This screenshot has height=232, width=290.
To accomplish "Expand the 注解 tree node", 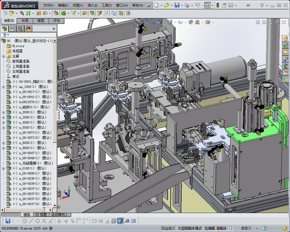I will pos(3,56).
